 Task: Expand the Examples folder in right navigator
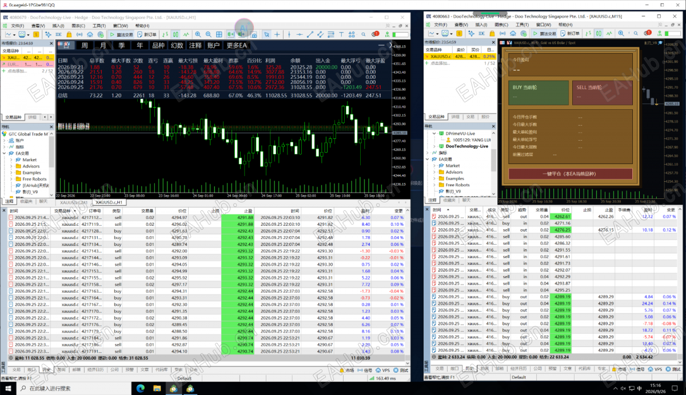click(x=434, y=178)
